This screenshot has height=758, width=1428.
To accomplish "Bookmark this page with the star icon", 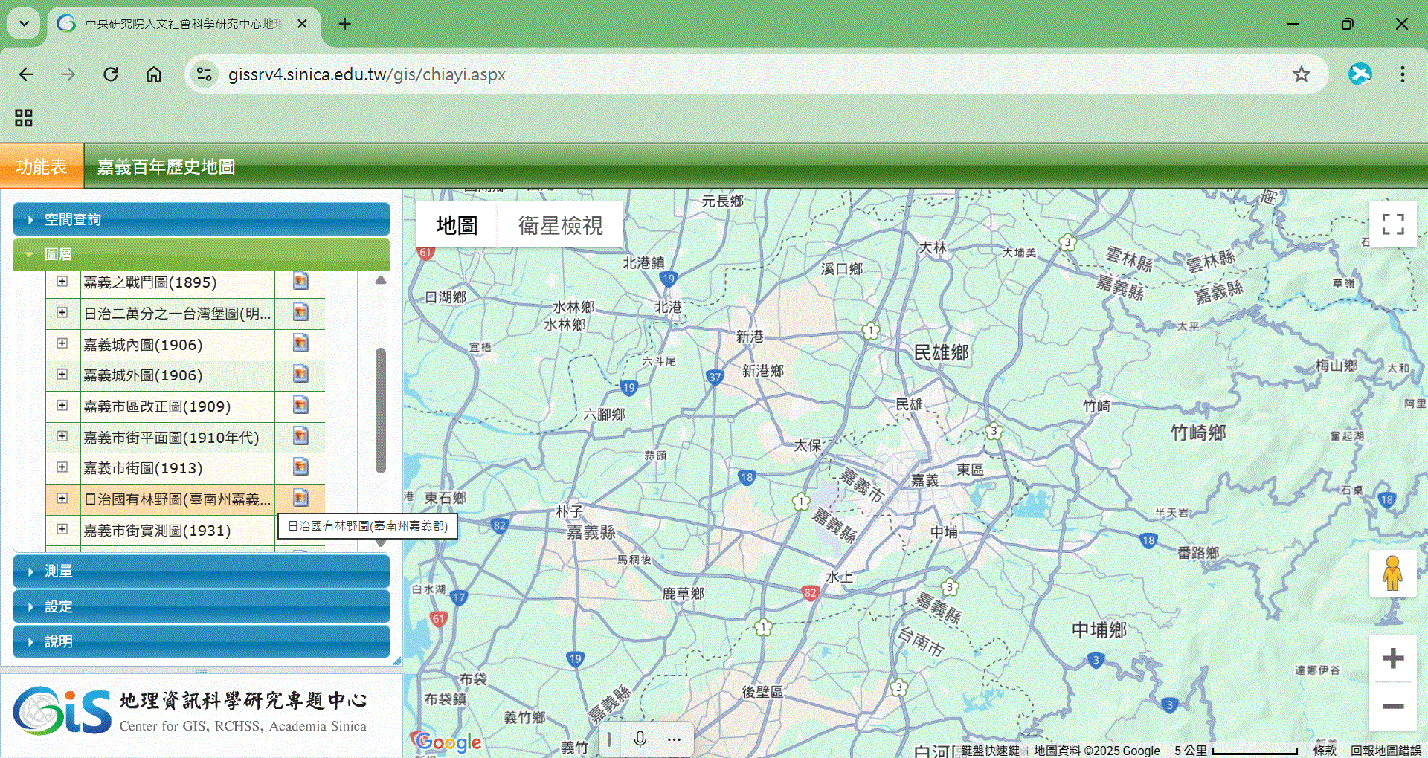I will [x=1301, y=74].
